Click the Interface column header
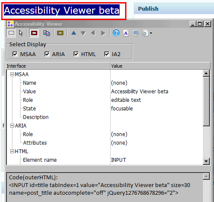 pos(59,66)
